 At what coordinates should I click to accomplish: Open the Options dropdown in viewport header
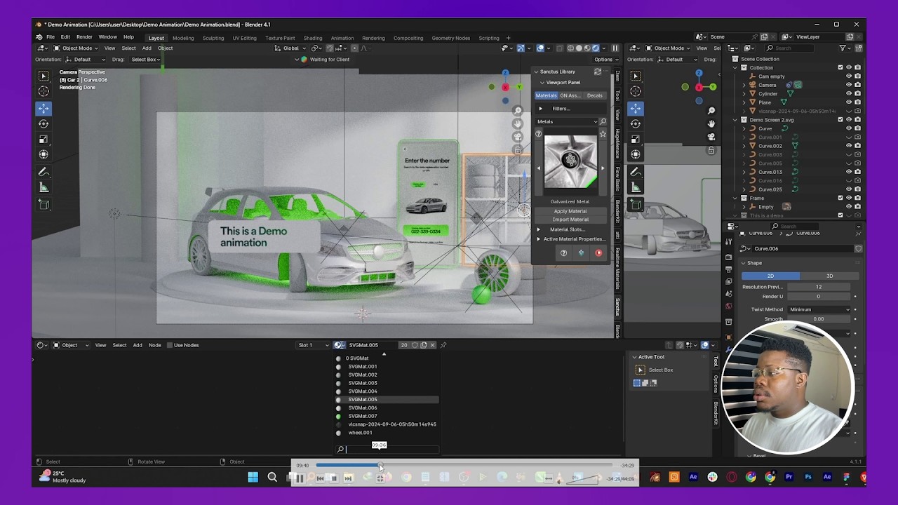pyautogui.click(x=605, y=60)
